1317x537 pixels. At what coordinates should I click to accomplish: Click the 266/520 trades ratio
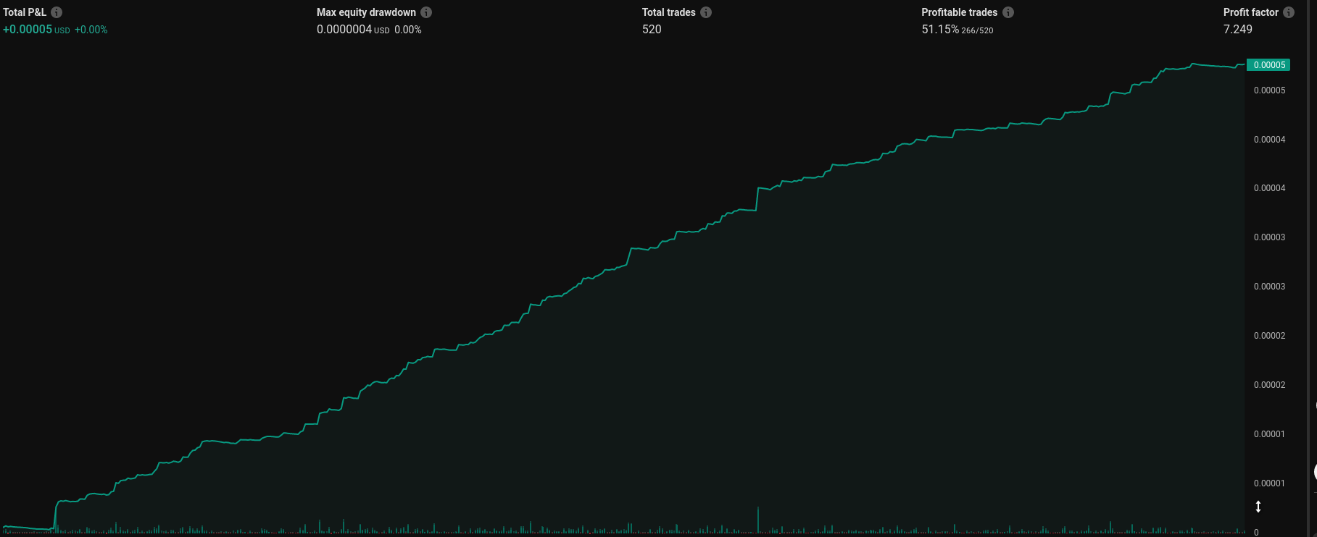[977, 30]
